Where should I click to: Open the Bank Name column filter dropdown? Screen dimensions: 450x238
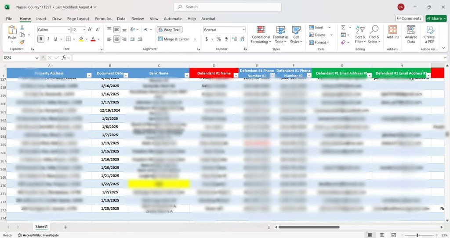[187, 75]
